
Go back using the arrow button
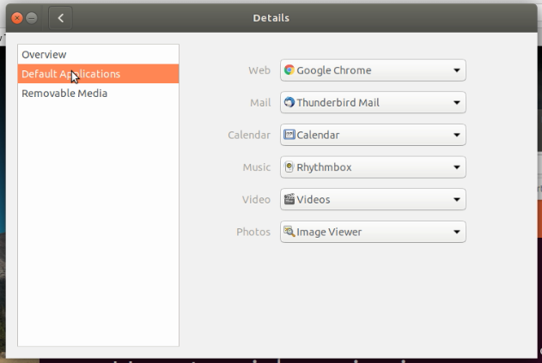click(60, 18)
